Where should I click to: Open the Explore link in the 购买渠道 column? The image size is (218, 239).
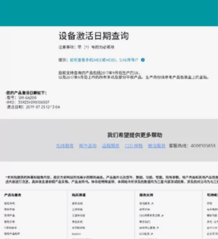(x=76, y=234)
